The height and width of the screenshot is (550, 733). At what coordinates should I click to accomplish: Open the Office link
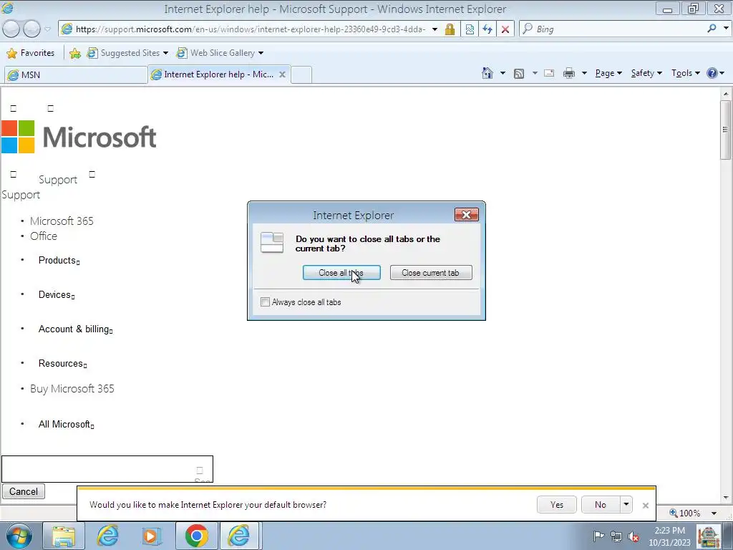coord(44,236)
